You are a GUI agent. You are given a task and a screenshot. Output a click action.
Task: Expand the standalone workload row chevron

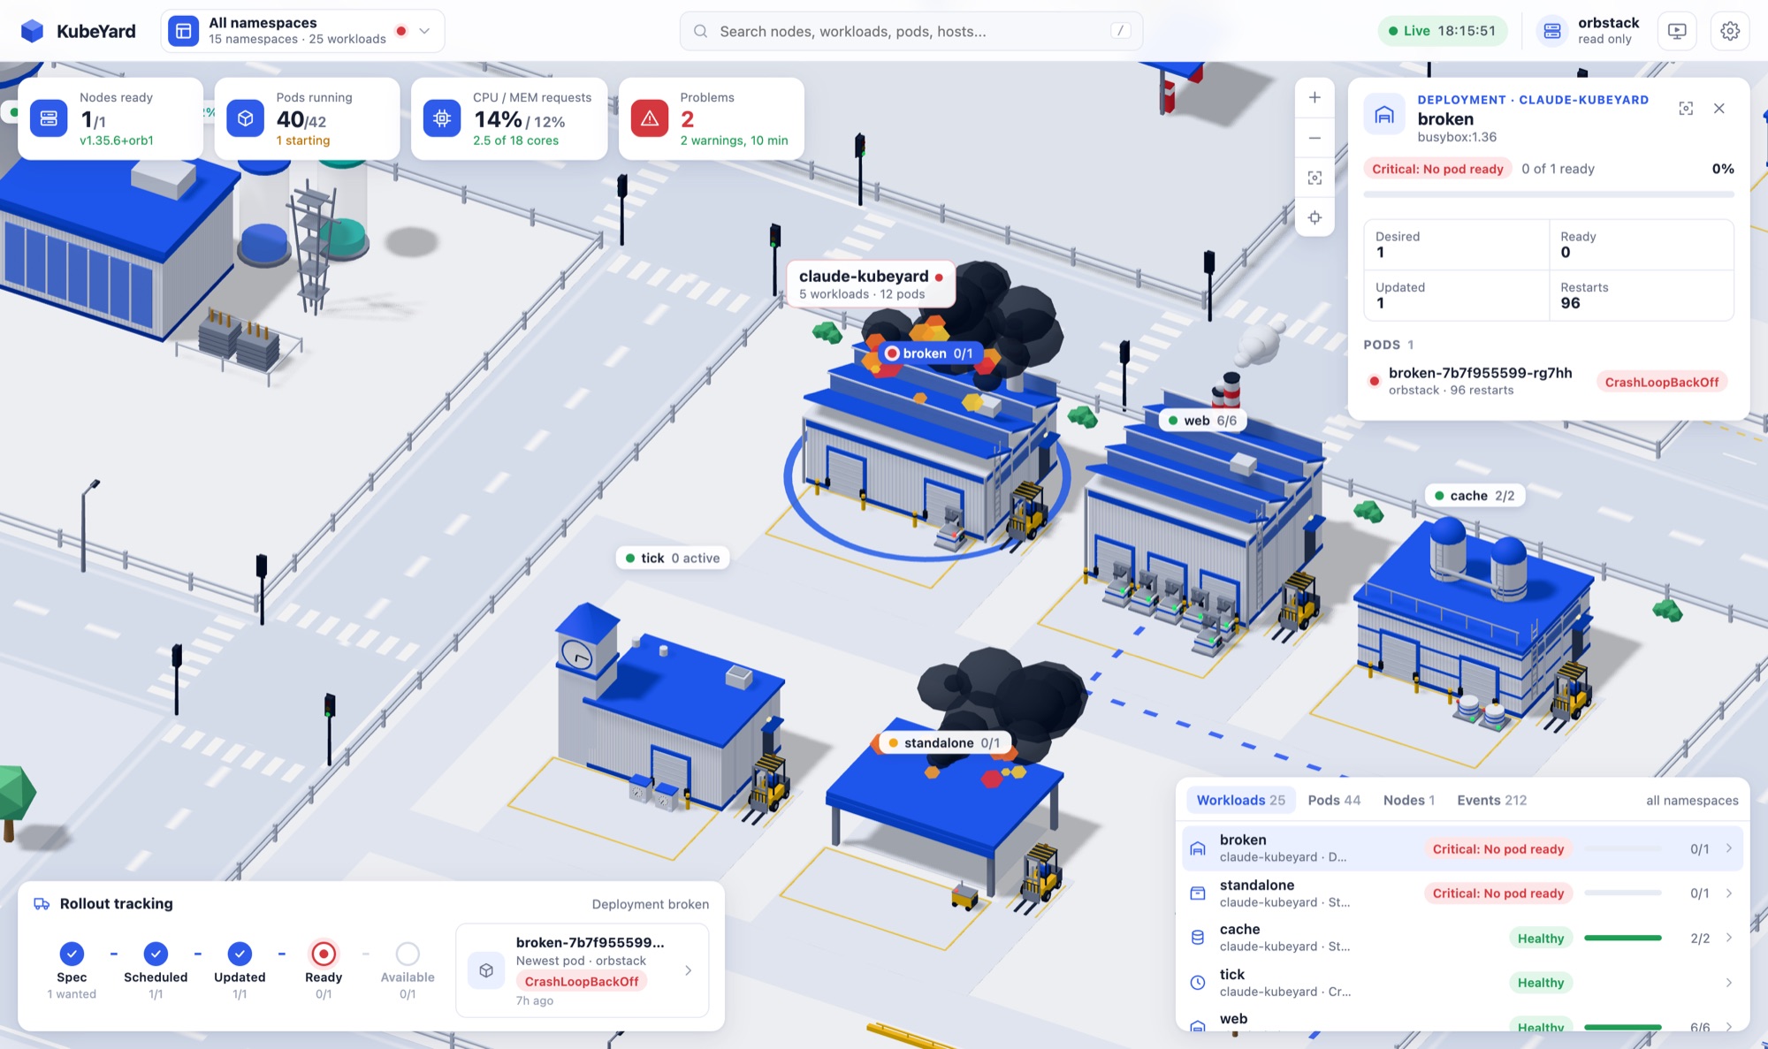pyautogui.click(x=1728, y=893)
